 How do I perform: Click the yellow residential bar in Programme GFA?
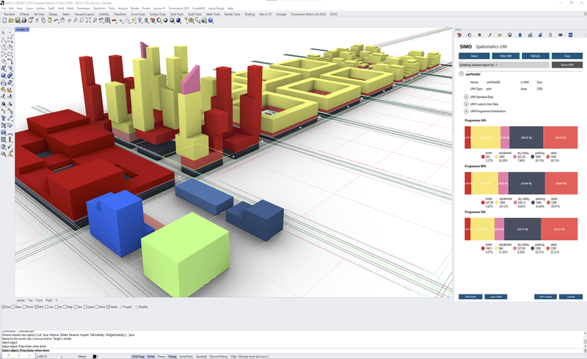pyautogui.click(x=486, y=138)
